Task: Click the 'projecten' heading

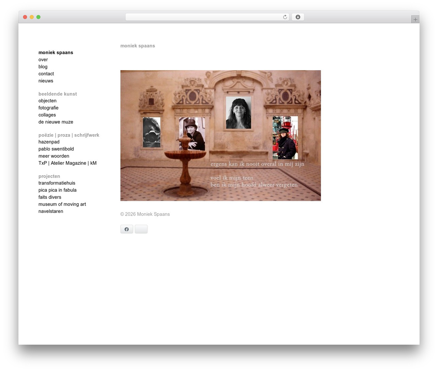Action: tap(49, 176)
